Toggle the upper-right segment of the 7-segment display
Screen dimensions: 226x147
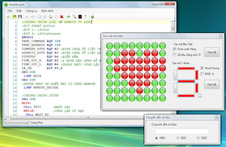click(x=197, y=75)
